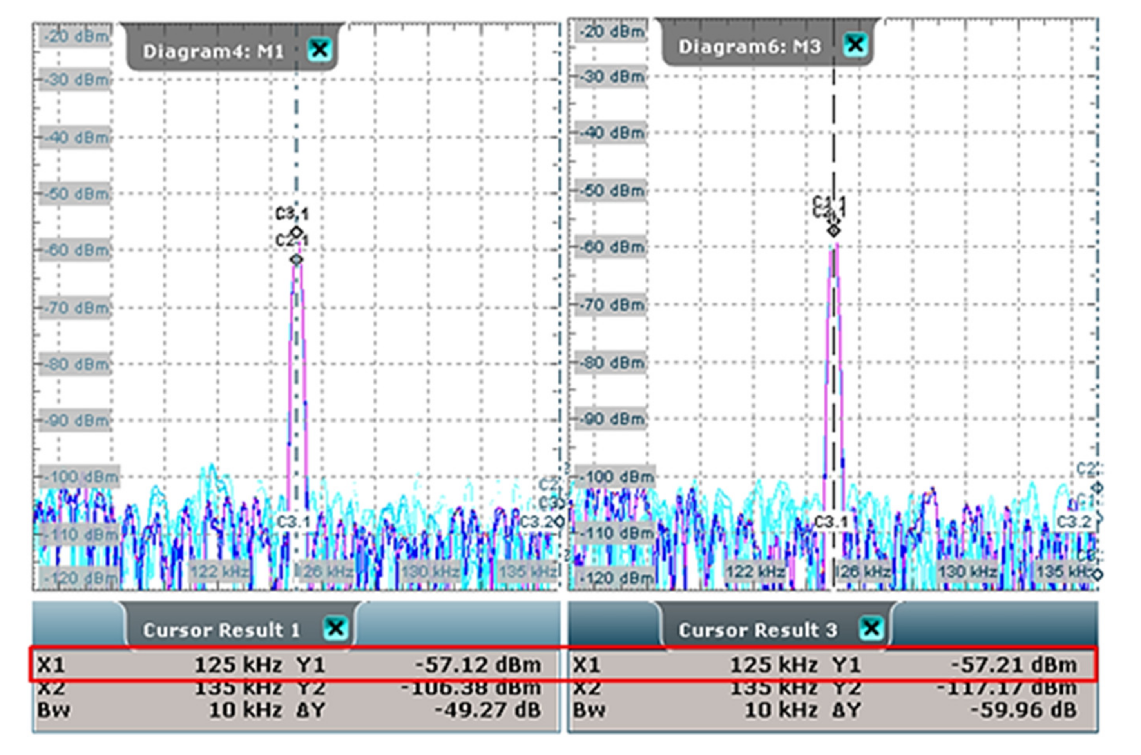Close the Cursor Result 3 panel
The width and height of the screenshot is (1141, 755).
[x=871, y=628]
